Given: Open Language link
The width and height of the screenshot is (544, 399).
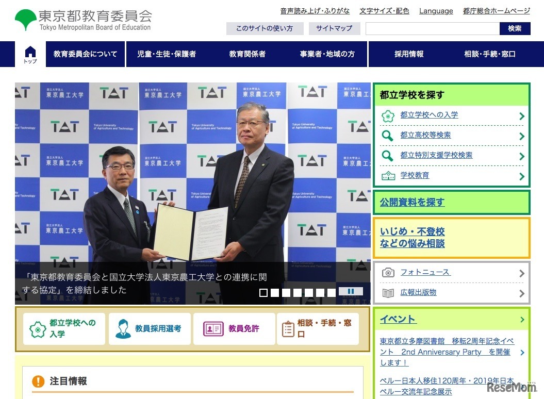Looking at the screenshot, I should [436, 11].
